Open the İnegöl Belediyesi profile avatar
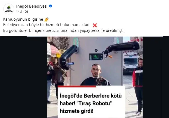 [9, 9]
